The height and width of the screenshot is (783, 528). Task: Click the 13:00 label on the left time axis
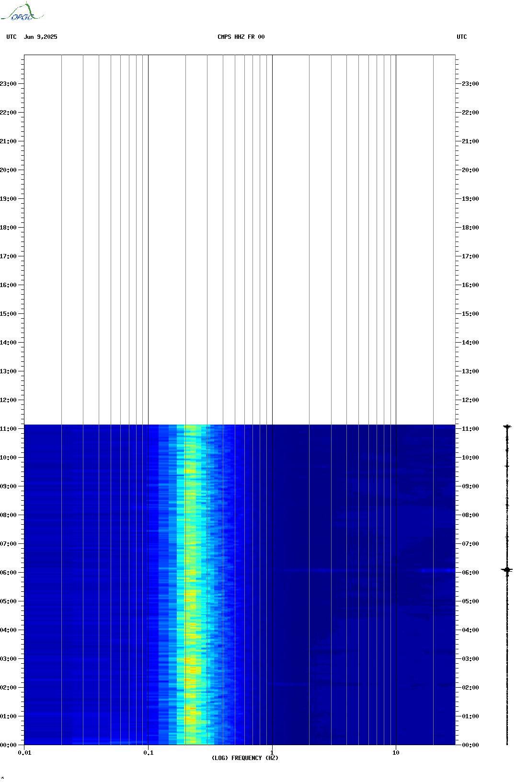coord(8,371)
